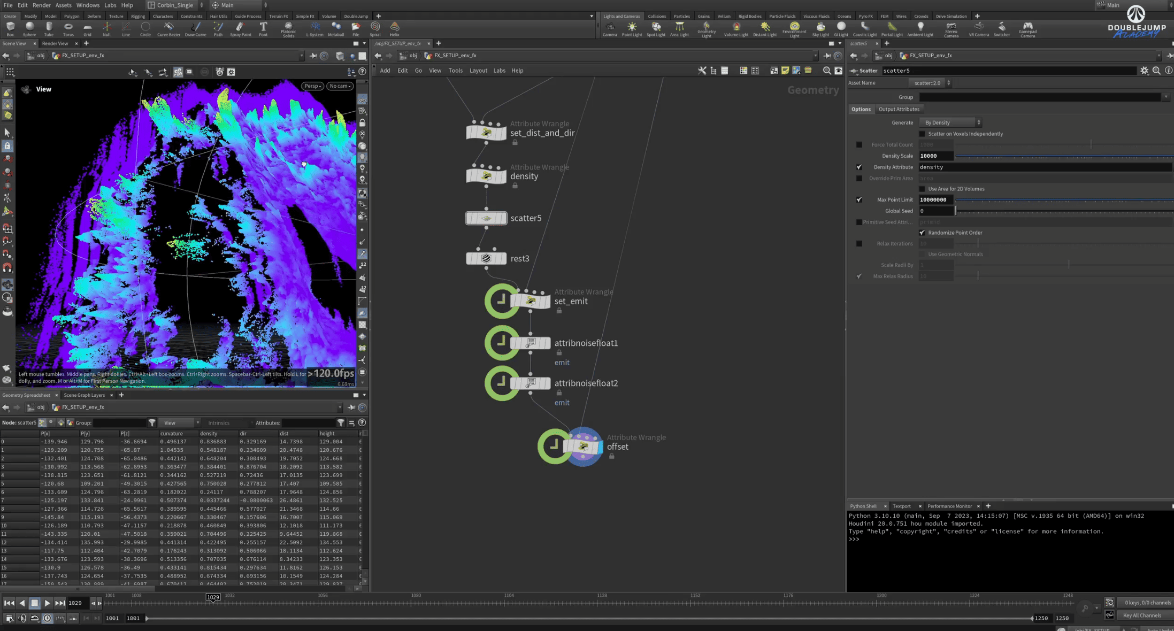Image resolution: width=1174 pixels, height=631 pixels.
Task: Select the Torus shelf tool
Action: coord(68,29)
